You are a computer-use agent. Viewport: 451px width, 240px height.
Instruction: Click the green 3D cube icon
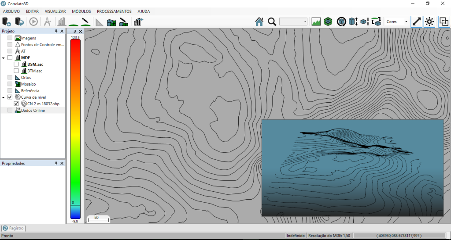pyautogui.click(x=328, y=21)
